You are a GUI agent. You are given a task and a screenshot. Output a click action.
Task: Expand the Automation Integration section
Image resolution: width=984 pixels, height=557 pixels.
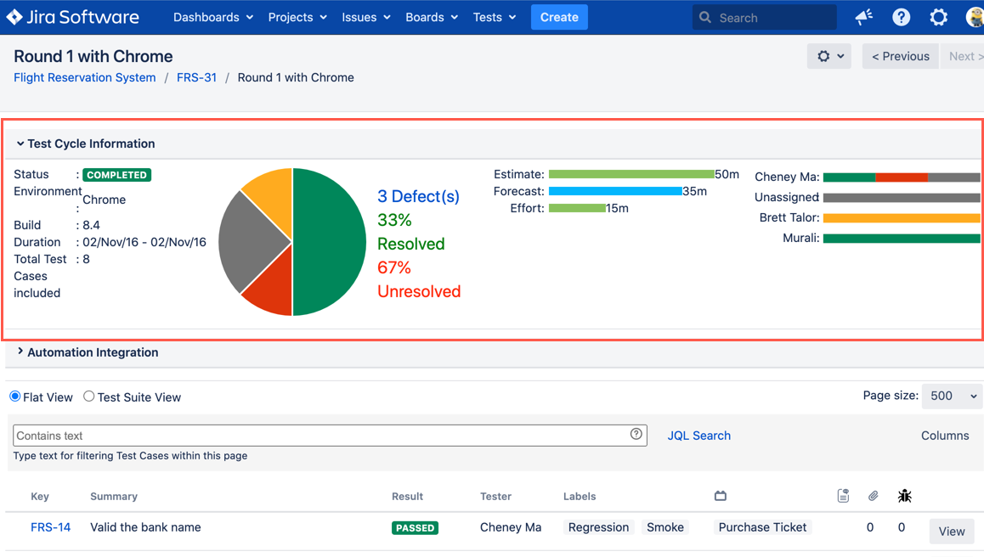20,352
